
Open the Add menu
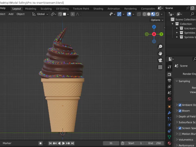(x=11, y=14)
